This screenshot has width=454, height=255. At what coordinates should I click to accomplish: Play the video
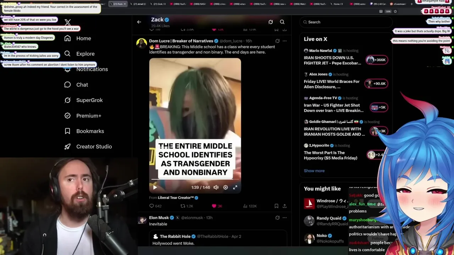[155, 187]
